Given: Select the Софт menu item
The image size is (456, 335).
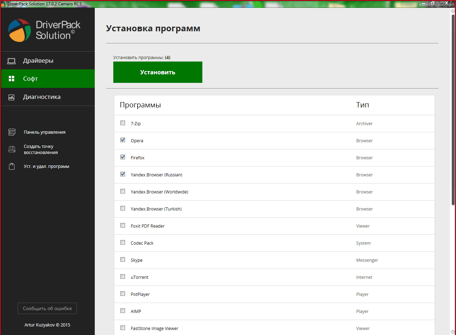Looking at the screenshot, I should 48,79.
